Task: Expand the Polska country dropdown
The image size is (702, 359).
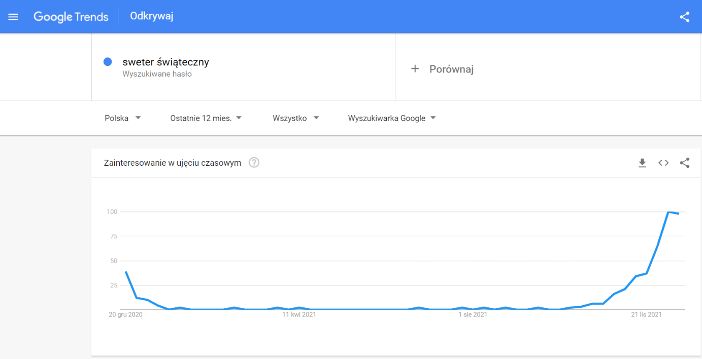Action: pos(122,118)
